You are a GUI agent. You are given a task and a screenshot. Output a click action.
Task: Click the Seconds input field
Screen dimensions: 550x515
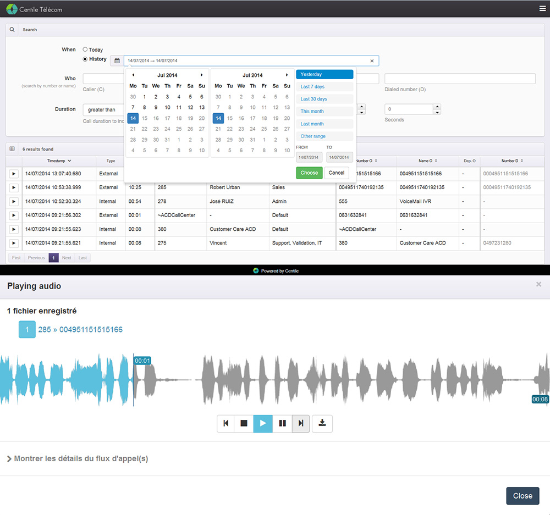click(x=409, y=109)
